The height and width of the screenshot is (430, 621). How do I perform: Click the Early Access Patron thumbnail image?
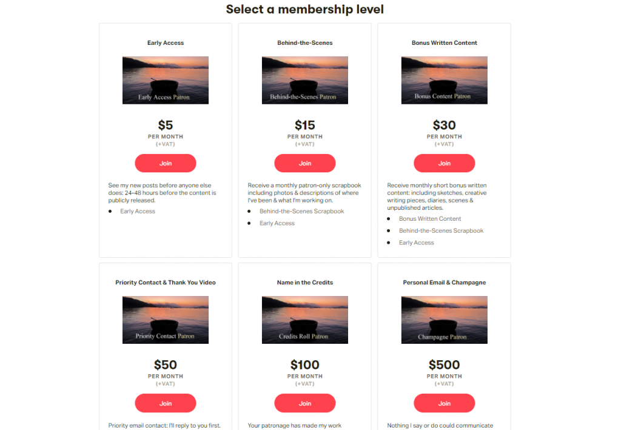(x=166, y=80)
